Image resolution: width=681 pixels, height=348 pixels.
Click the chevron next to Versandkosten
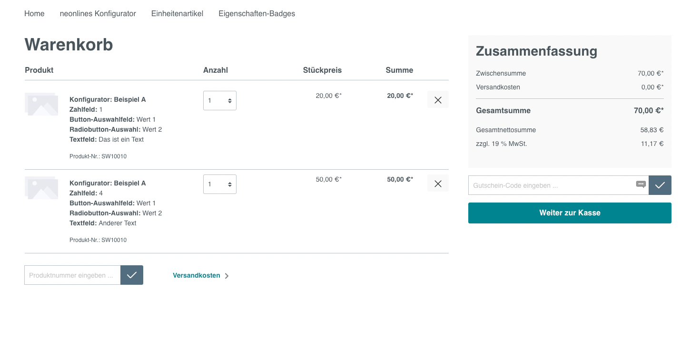[x=227, y=276]
